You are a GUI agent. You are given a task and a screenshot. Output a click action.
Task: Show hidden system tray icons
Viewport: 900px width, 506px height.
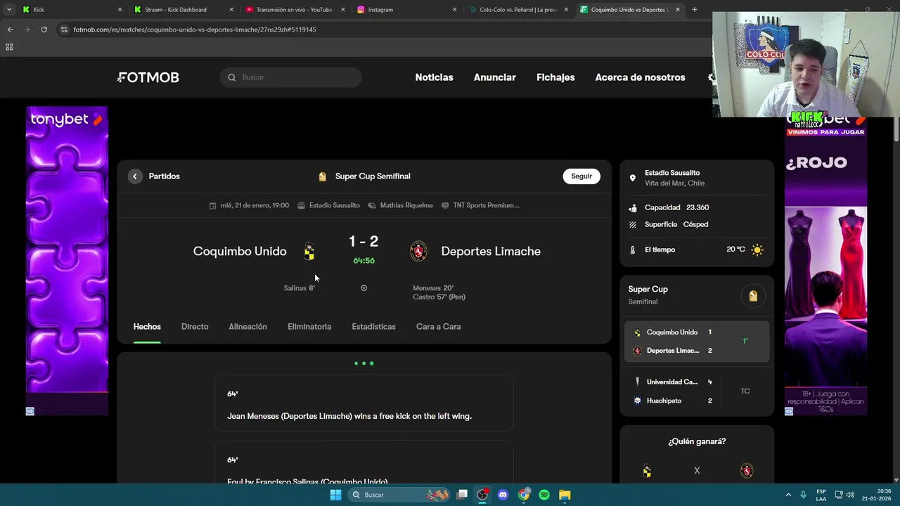pyautogui.click(x=788, y=495)
